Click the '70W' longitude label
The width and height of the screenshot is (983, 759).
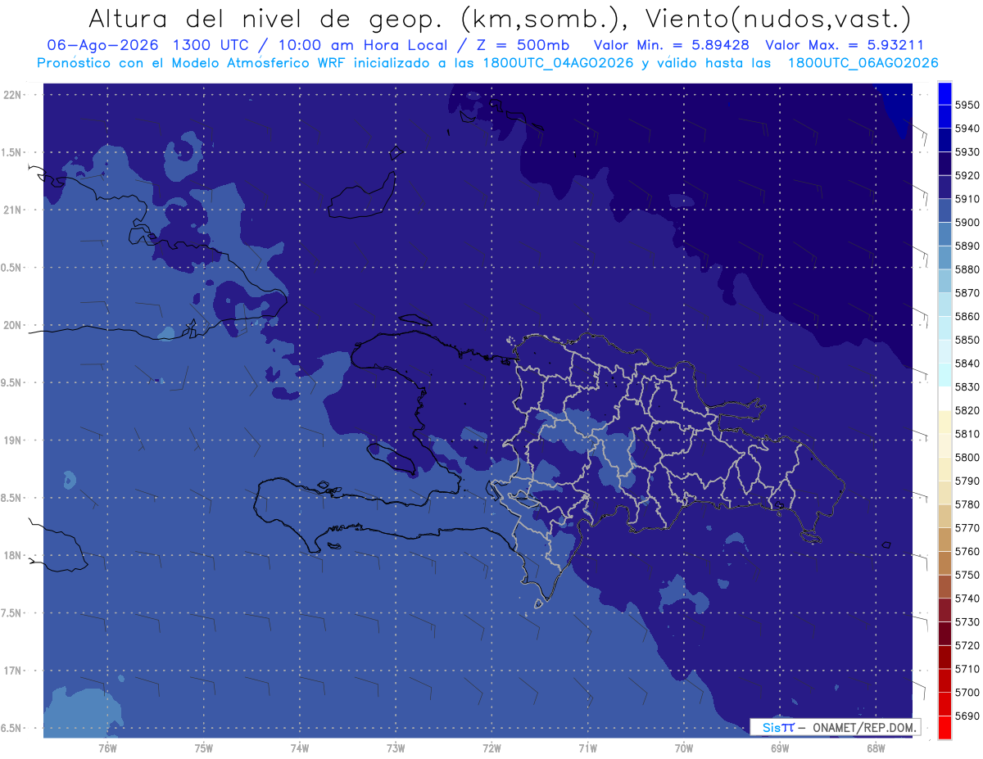click(x=684, y=749)
